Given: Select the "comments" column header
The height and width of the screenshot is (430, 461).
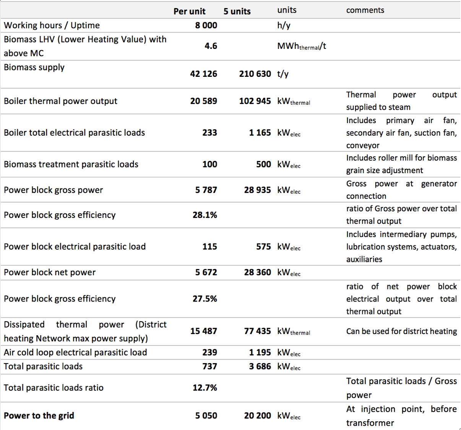Looking at the screenshot, I should tap(365, 10).
